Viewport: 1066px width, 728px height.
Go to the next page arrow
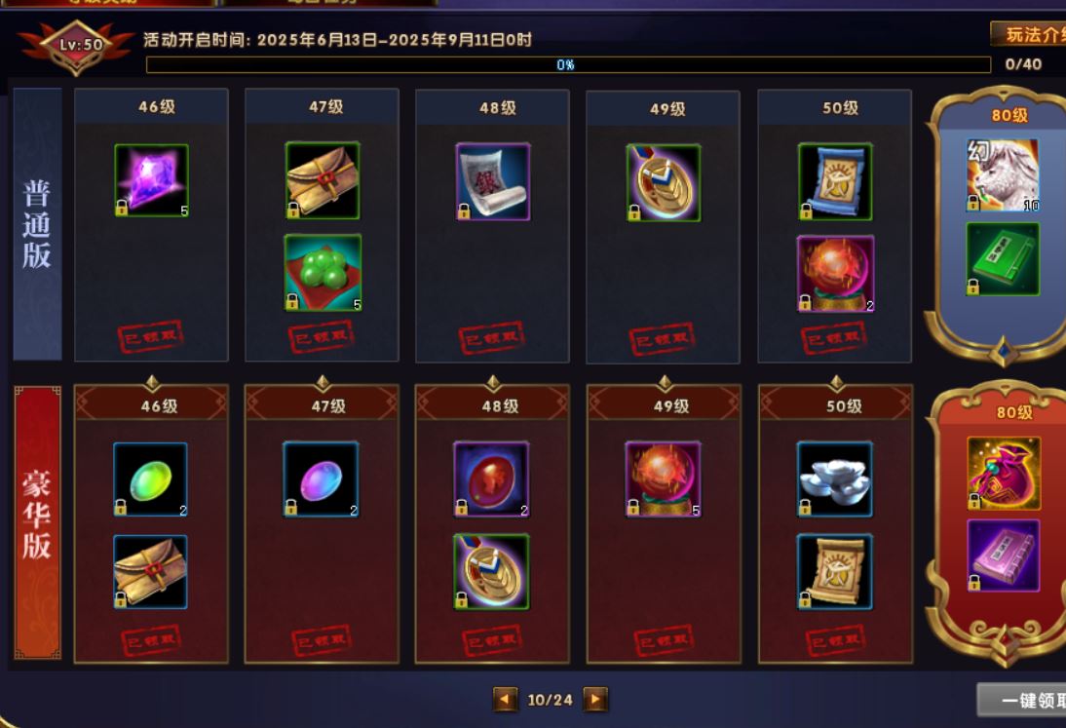594,699
